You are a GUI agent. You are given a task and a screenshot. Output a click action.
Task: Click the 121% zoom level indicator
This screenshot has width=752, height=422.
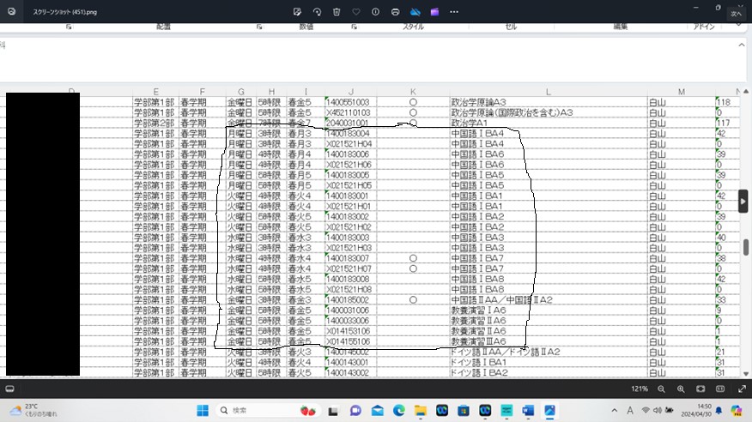[640, 389]
